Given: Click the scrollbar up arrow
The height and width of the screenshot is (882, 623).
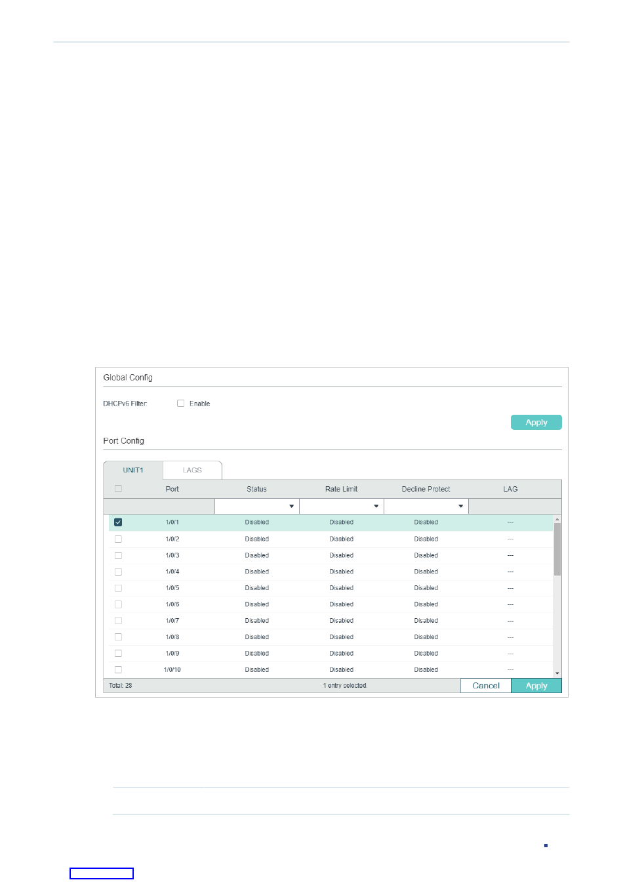Looking at the screenshot, I should pos(557,519).
